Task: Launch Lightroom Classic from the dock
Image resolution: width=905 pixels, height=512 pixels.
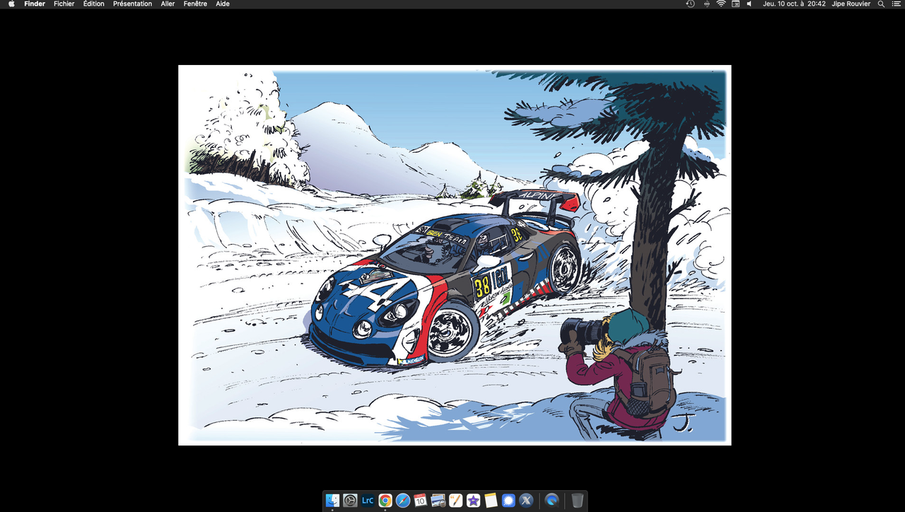Action: (368, 501)
